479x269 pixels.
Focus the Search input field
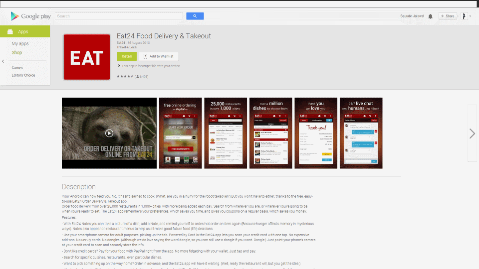click(x=119, y=16)
